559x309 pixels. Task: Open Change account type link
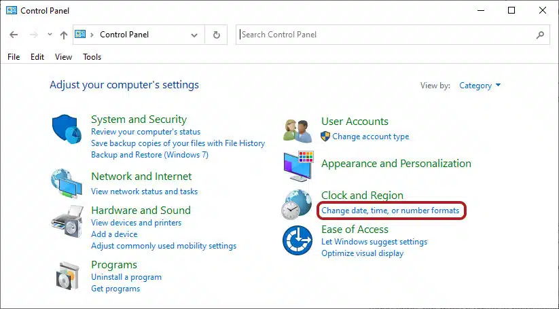[x=370, y=137]
